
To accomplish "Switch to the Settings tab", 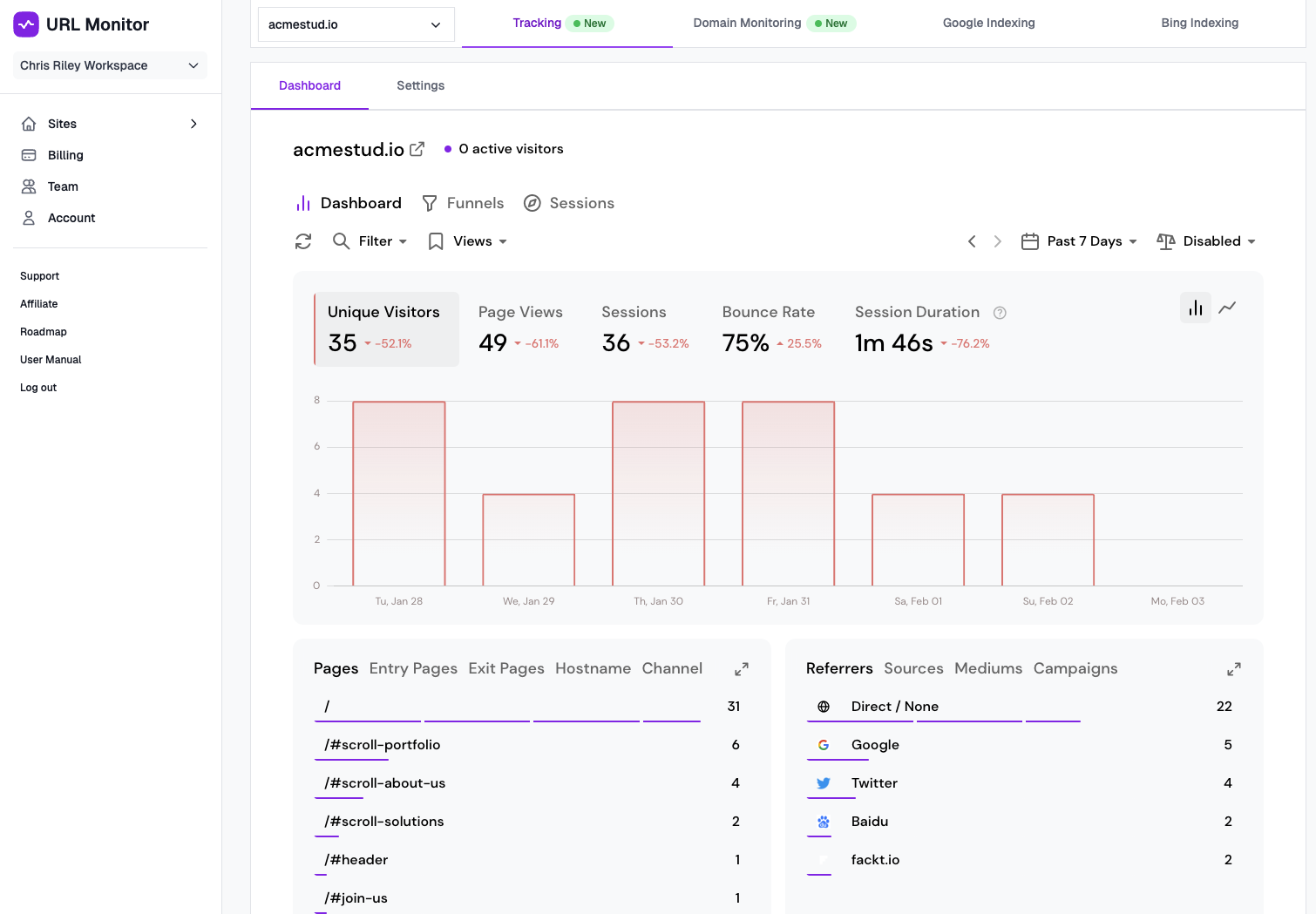I will click(420, 85).
